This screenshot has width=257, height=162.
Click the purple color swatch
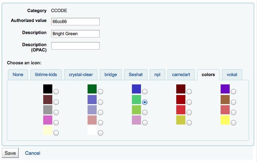click(226, 89)
